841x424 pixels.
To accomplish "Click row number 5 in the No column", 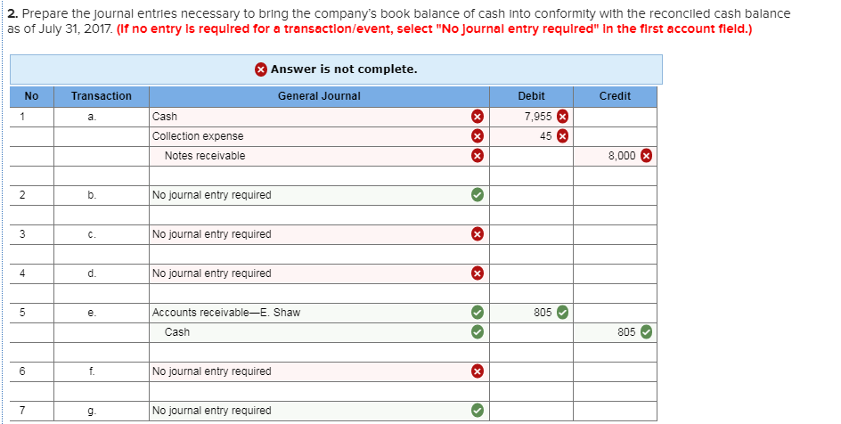I will 22,313.
